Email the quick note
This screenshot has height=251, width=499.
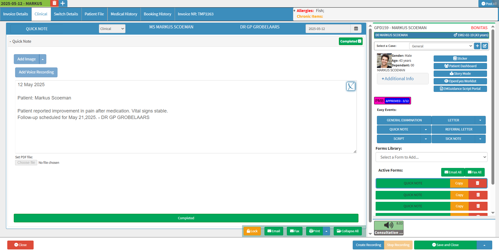274,231
